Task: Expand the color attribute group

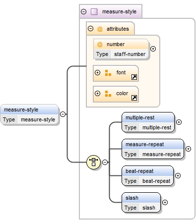Action: 97,93
